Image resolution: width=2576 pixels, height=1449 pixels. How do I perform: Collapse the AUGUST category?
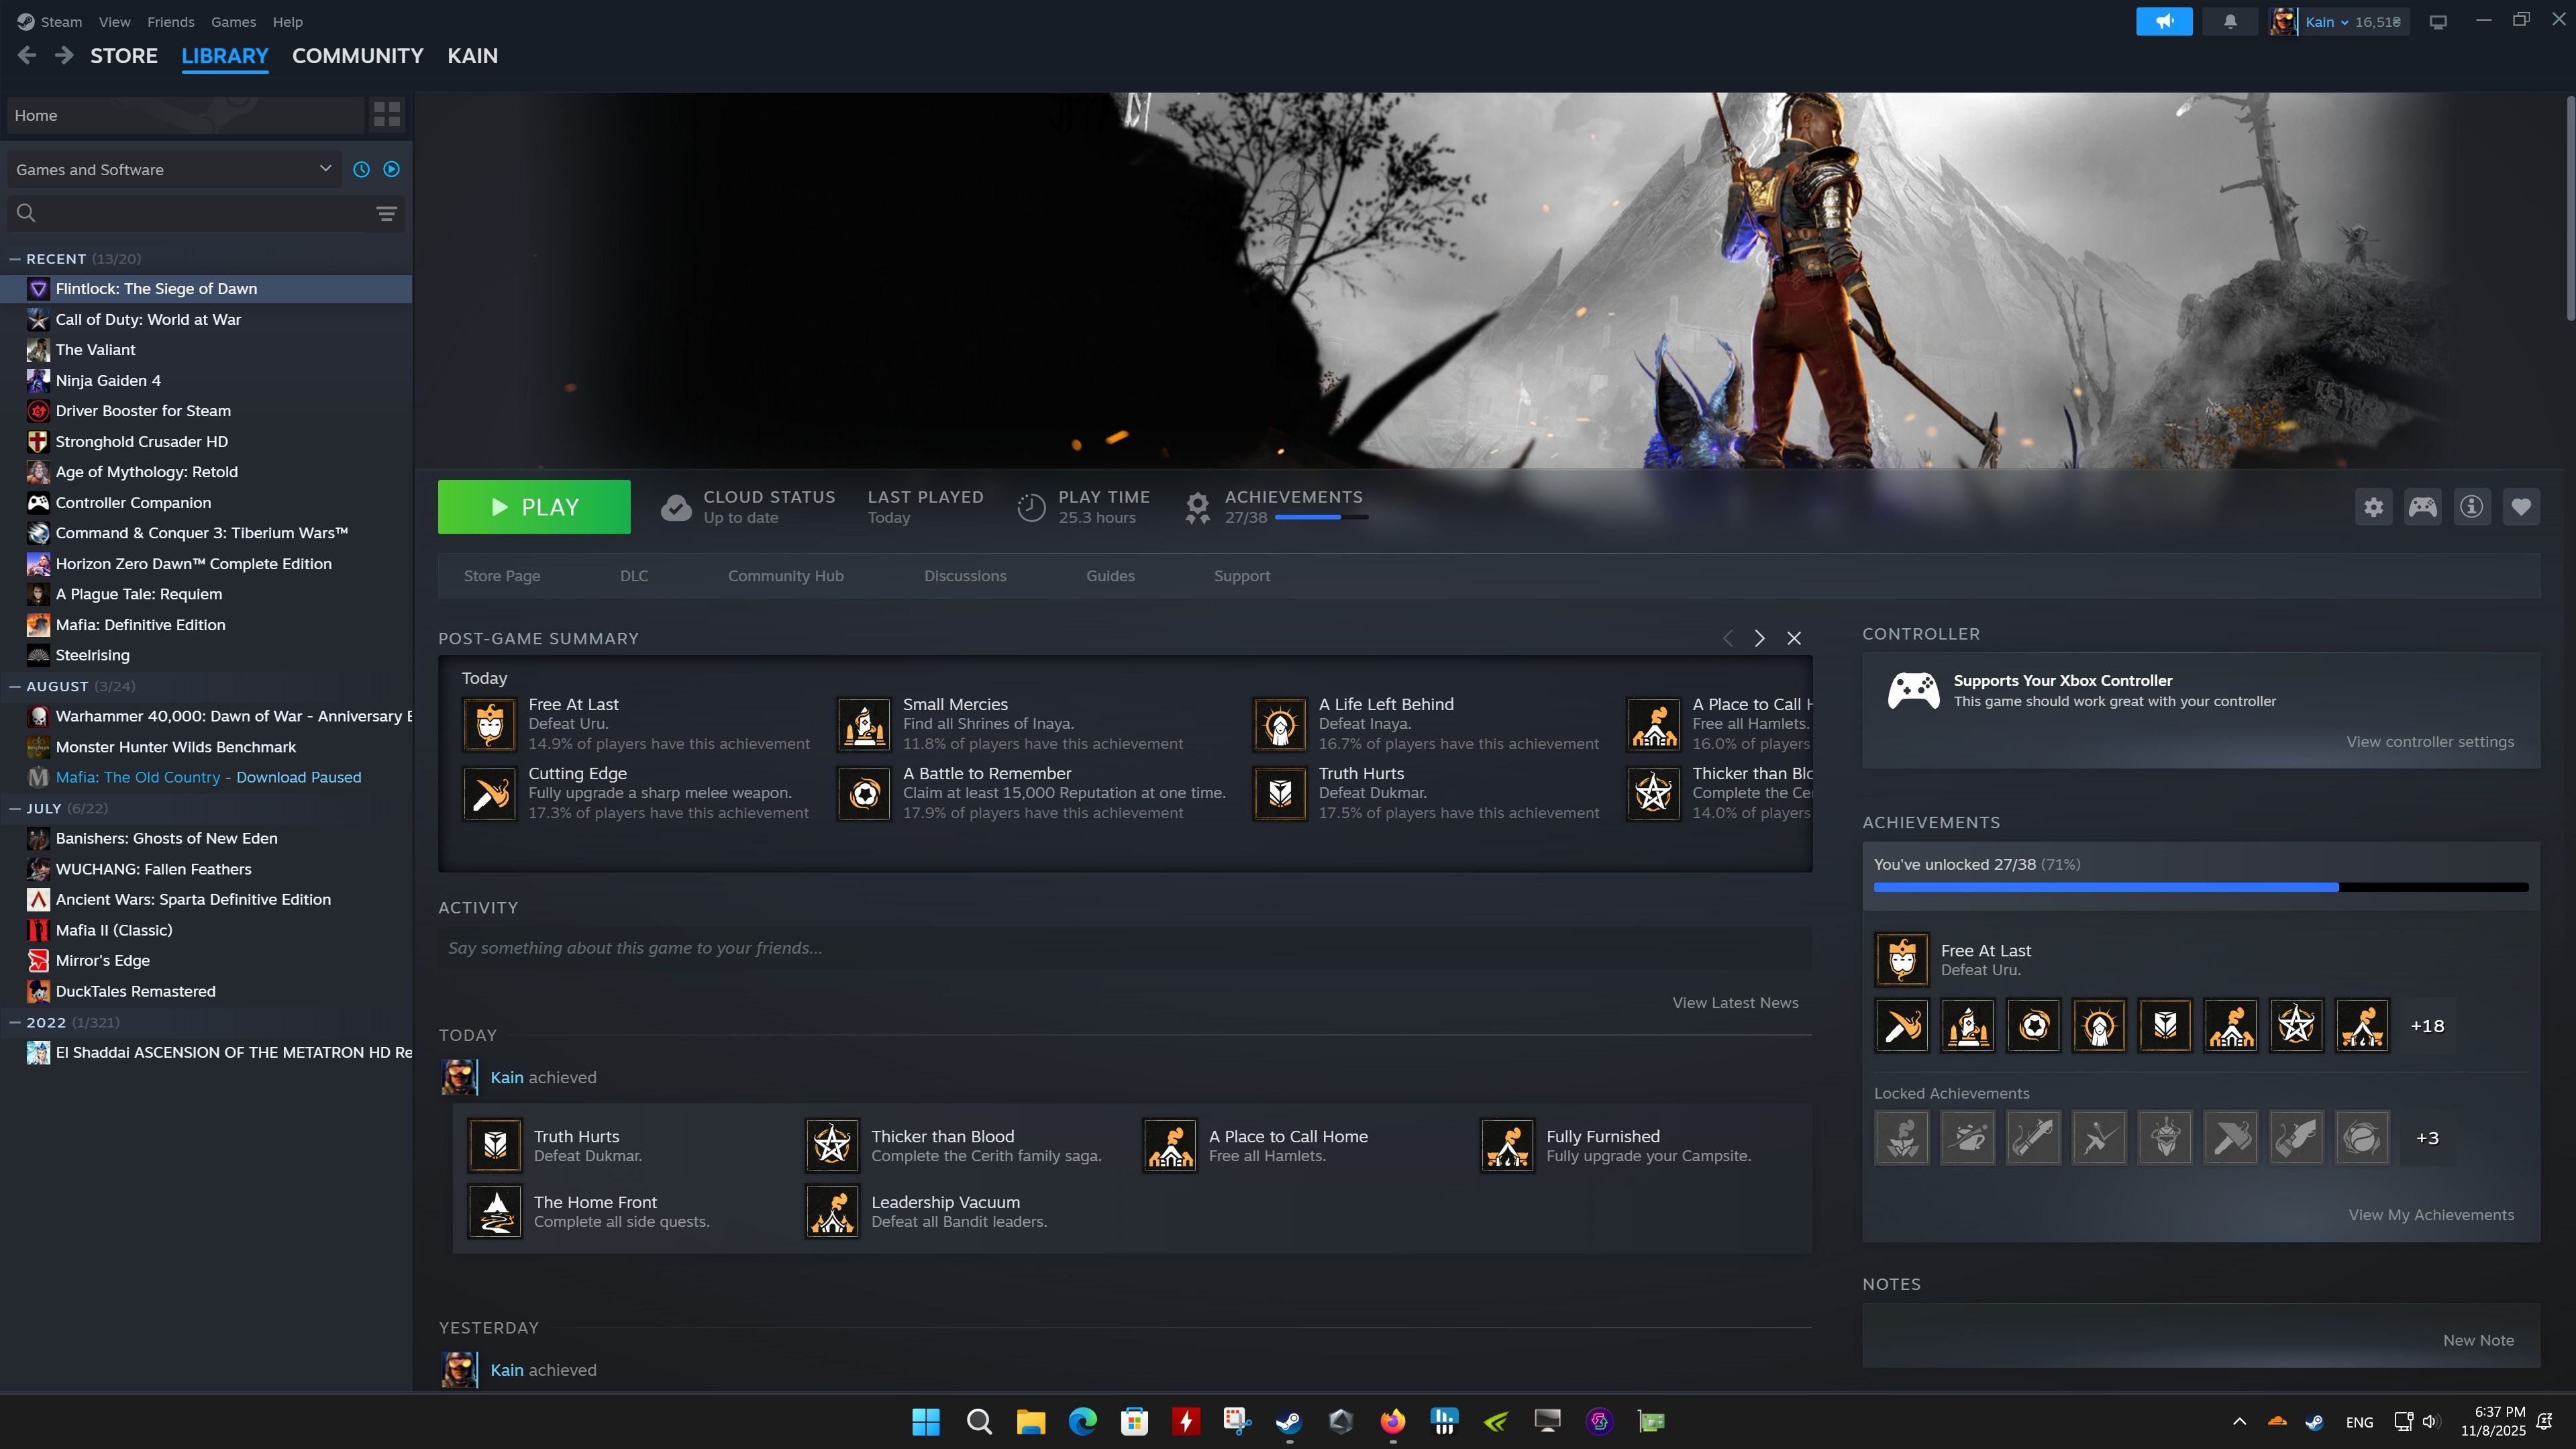[15, 687]
